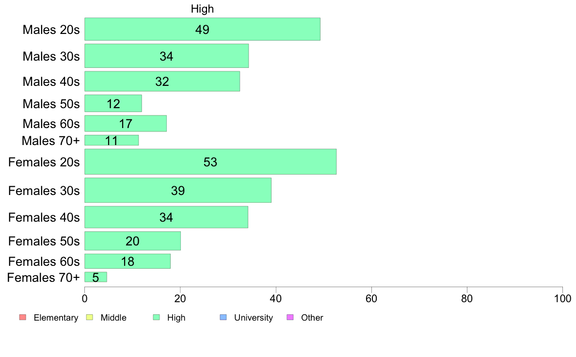
Task: Click the Females 20s bar showing 53
Action: (x=210, y=162)
